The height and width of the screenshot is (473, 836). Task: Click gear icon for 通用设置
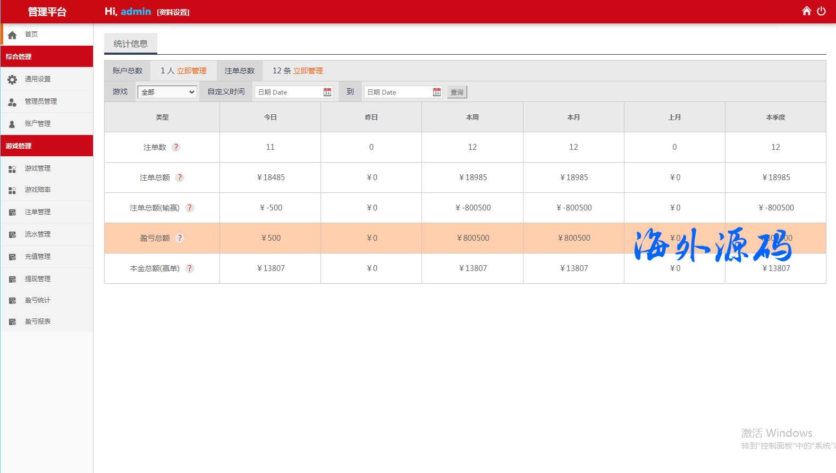pos(12,79)
